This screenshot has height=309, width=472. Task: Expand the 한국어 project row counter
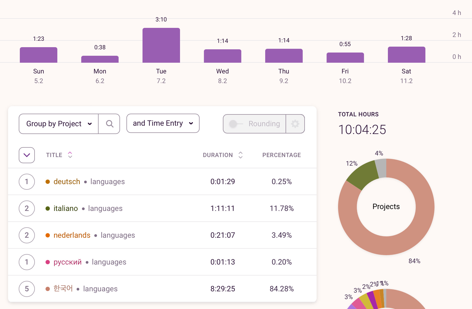coord(27,289)
